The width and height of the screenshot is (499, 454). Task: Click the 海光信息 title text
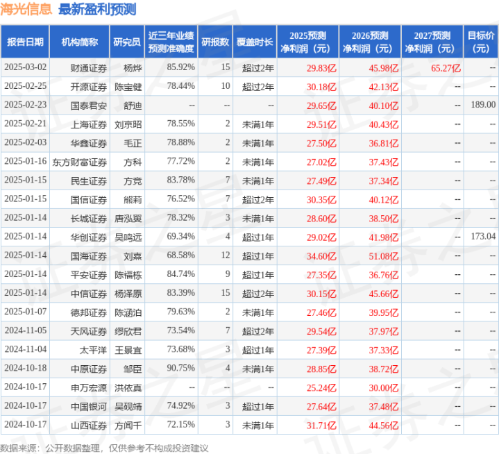point(26,9)
